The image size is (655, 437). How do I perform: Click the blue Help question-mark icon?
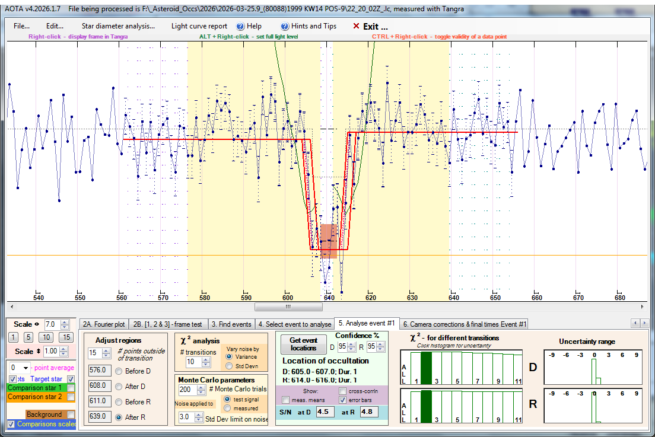240,26
